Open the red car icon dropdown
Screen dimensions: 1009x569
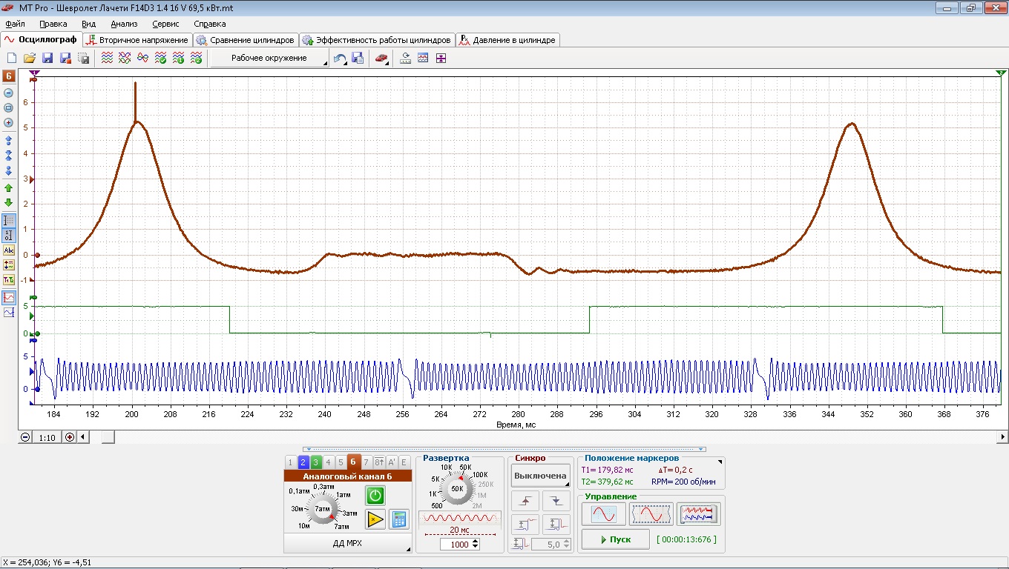pos(381,59)
